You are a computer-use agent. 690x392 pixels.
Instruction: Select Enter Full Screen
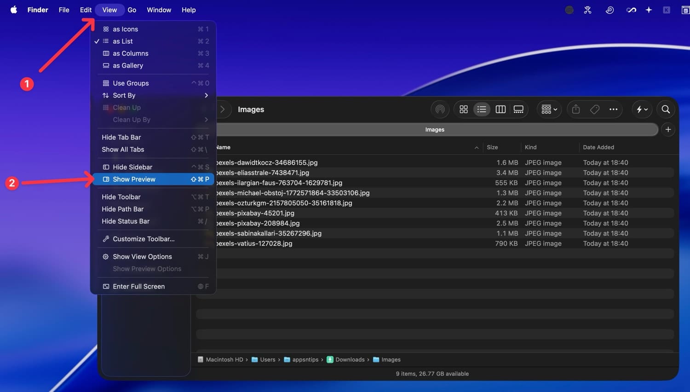[x=154, y=286]
